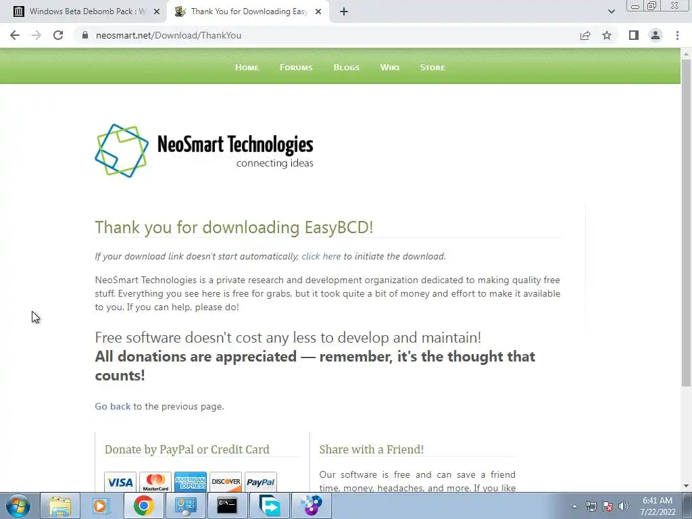Open the browser side panel
This screenshot has height=519, width=692.
pyautogui.click(x=634, y=35)
